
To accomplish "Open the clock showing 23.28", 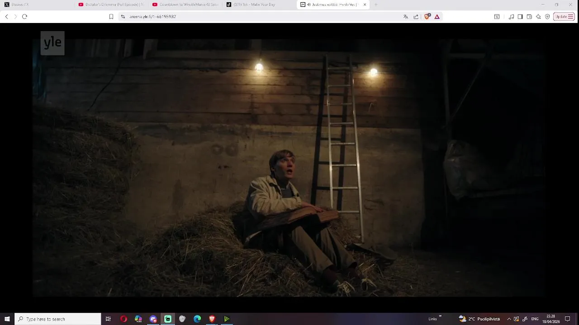I will click(551, 319).
